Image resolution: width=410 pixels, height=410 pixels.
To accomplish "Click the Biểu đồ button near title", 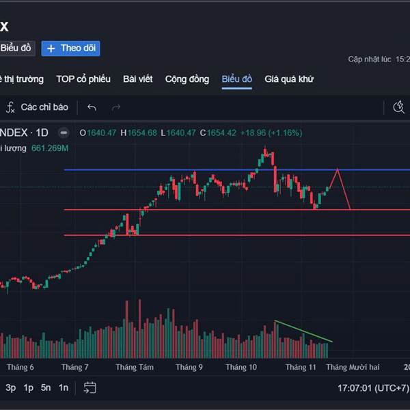I will point(16,49).
